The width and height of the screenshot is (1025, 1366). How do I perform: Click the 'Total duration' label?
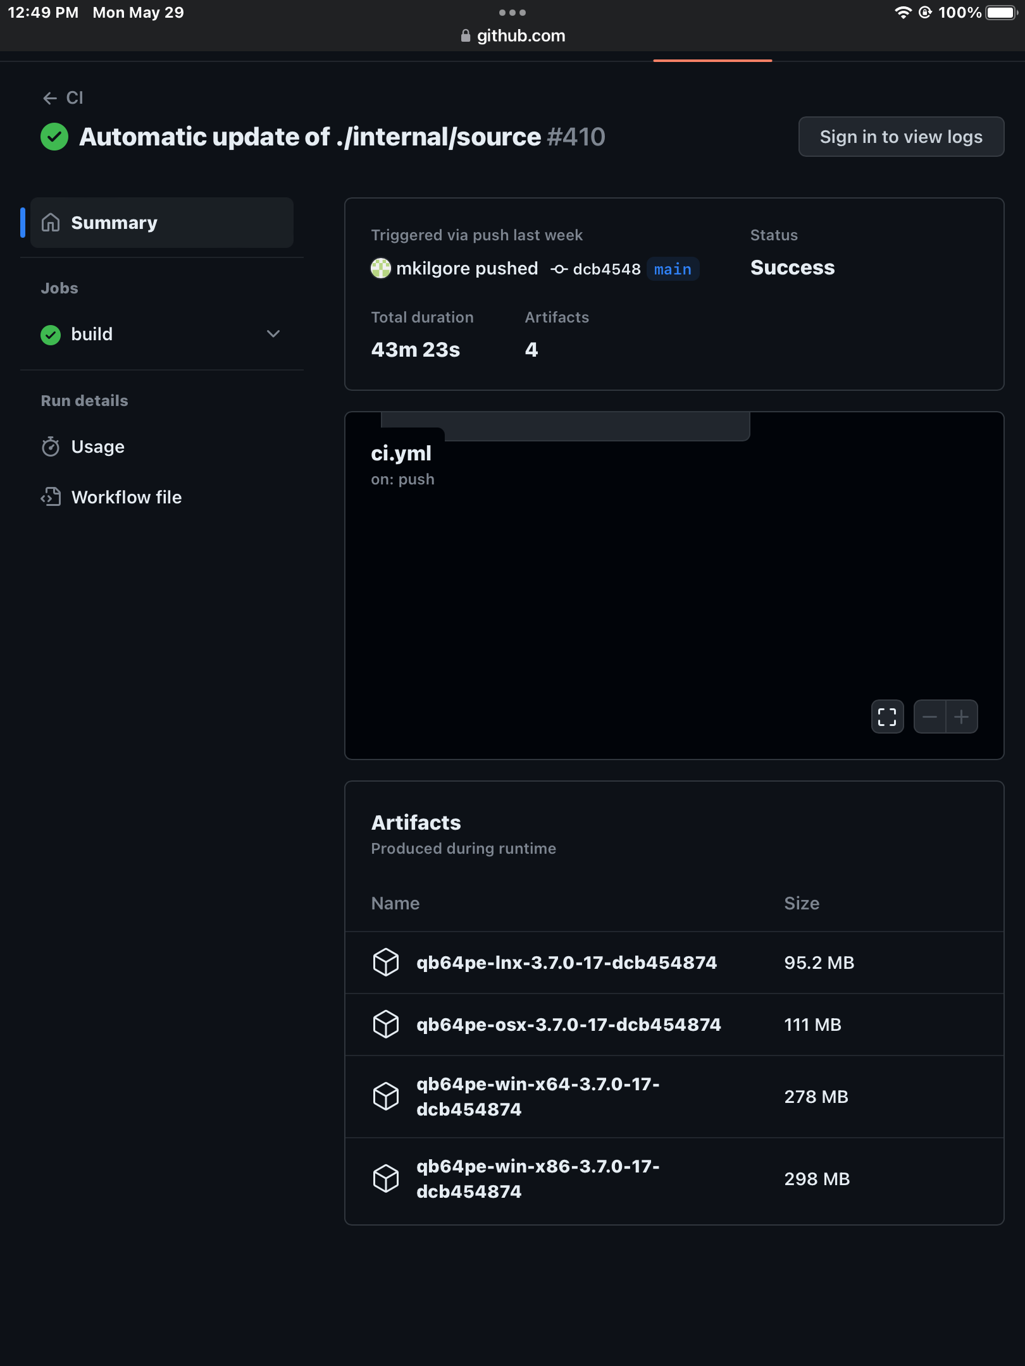coord(422,317)
